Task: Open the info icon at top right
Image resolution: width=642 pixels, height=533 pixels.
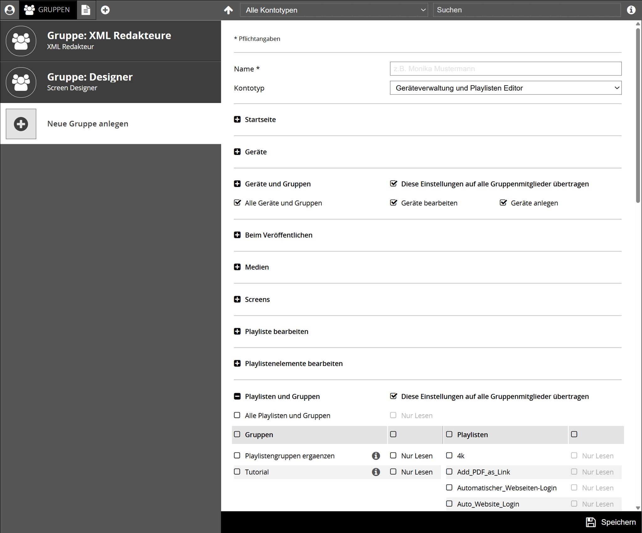Action: tap(631, 10)
